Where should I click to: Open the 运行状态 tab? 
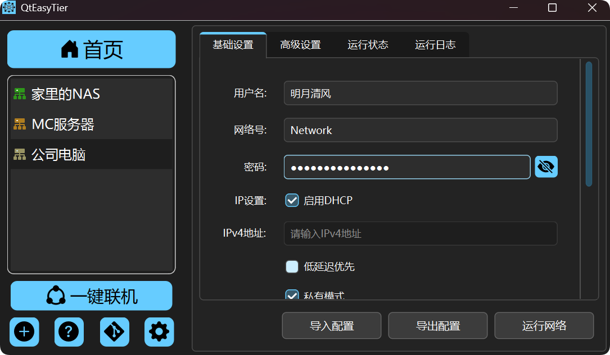pyautogui.click(x=368, y=45)
